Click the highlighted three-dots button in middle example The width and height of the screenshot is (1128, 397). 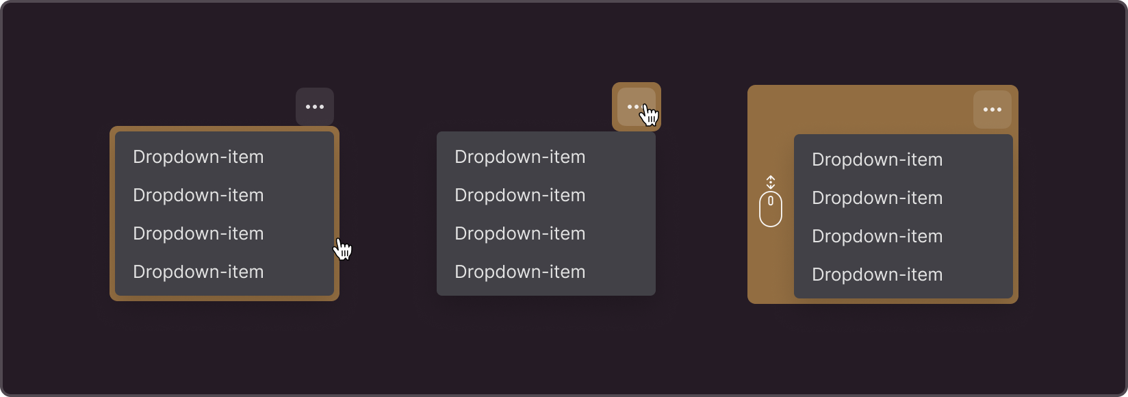636,107
